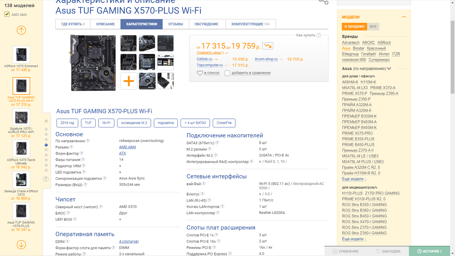455x256 pixels.
Task: Click help icon next to Форм-фактор
Action: tap(82, 153)
